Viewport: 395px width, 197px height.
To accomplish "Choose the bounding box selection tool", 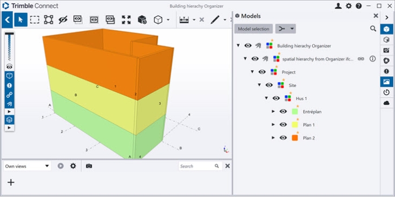I will click(x=48, y=19).
